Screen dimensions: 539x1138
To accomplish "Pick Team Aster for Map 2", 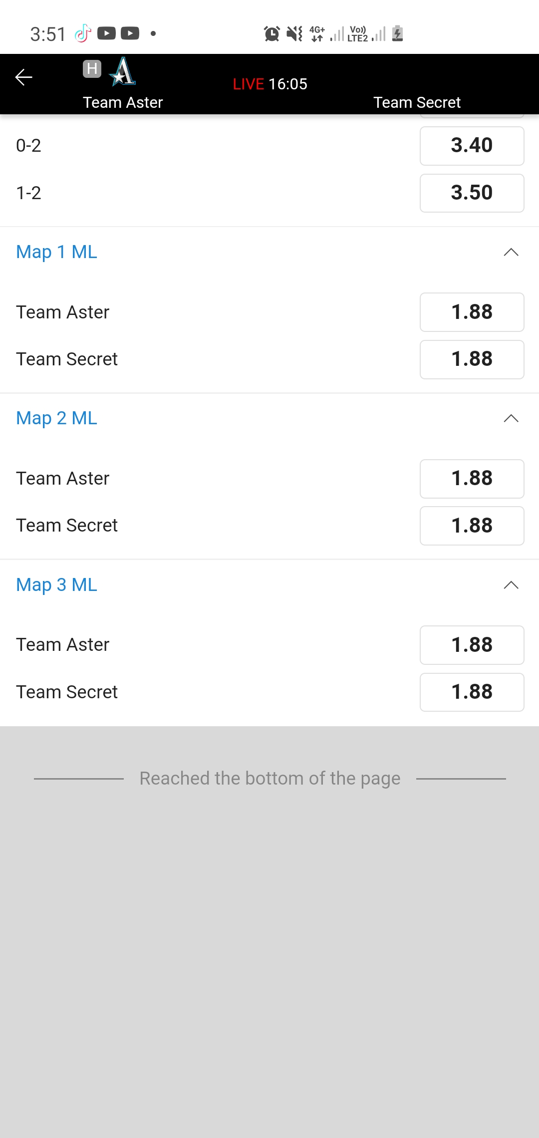I will (472, 479).
